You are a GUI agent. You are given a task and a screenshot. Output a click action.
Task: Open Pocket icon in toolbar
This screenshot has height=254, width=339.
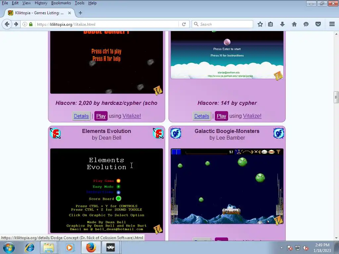pos(318,24)
